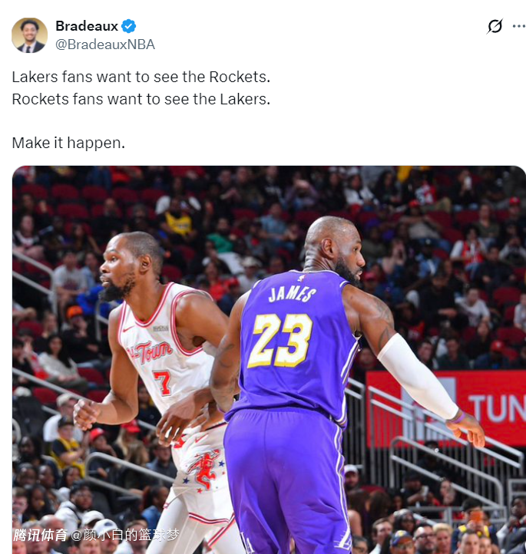This screenshot has width=526, height=554.
Task: Open Bradeaux's profile avatar
Action: pos(30,35)
